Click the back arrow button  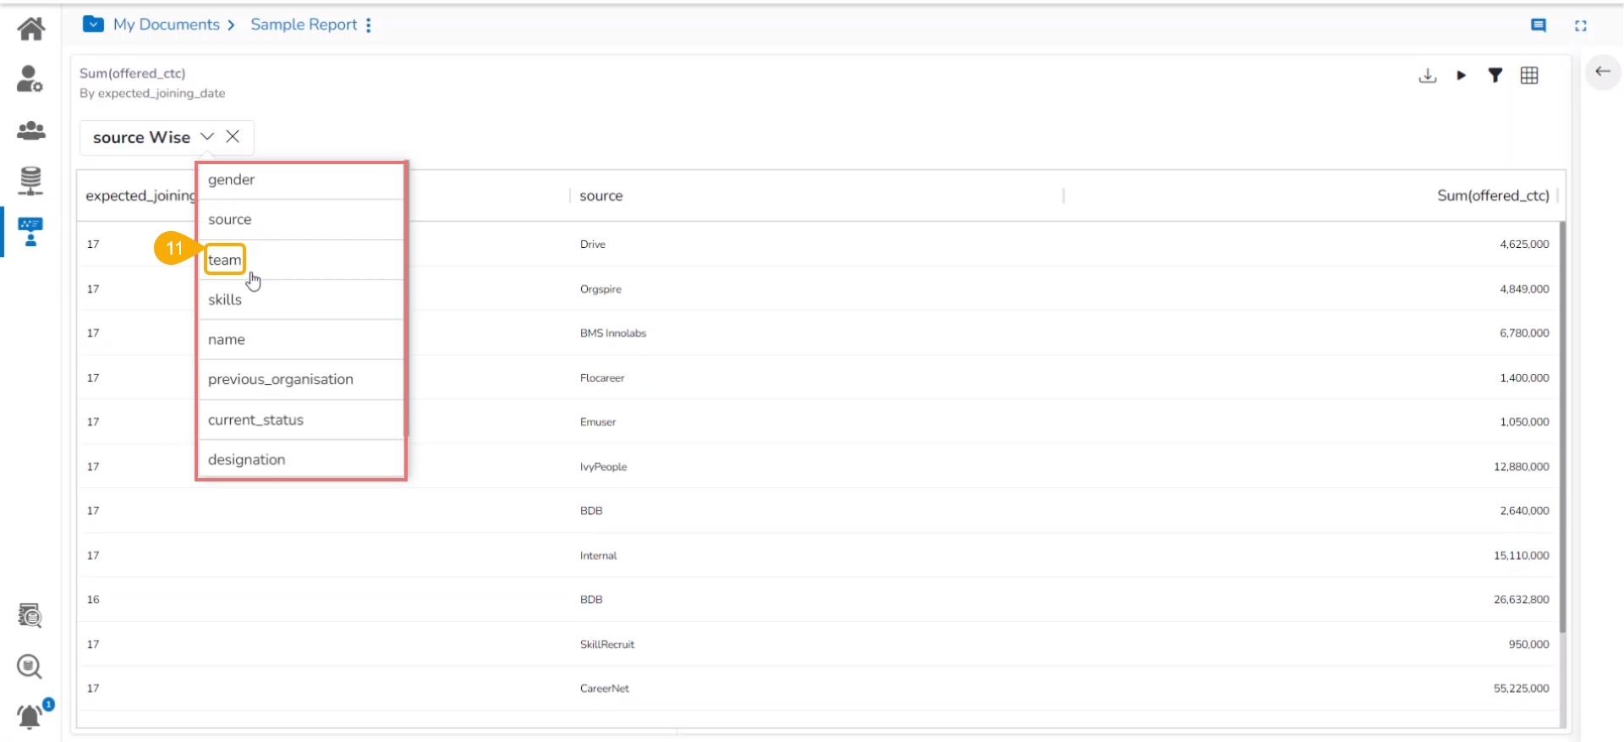(1602, 72)
